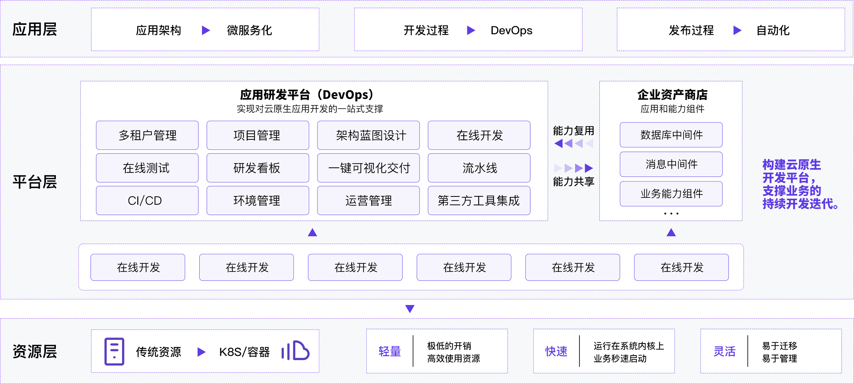Image resolution: width=854 pixels, height=384 pixels.
Task: Click the upward arrow above 在线开发 row
Action: 312,233
